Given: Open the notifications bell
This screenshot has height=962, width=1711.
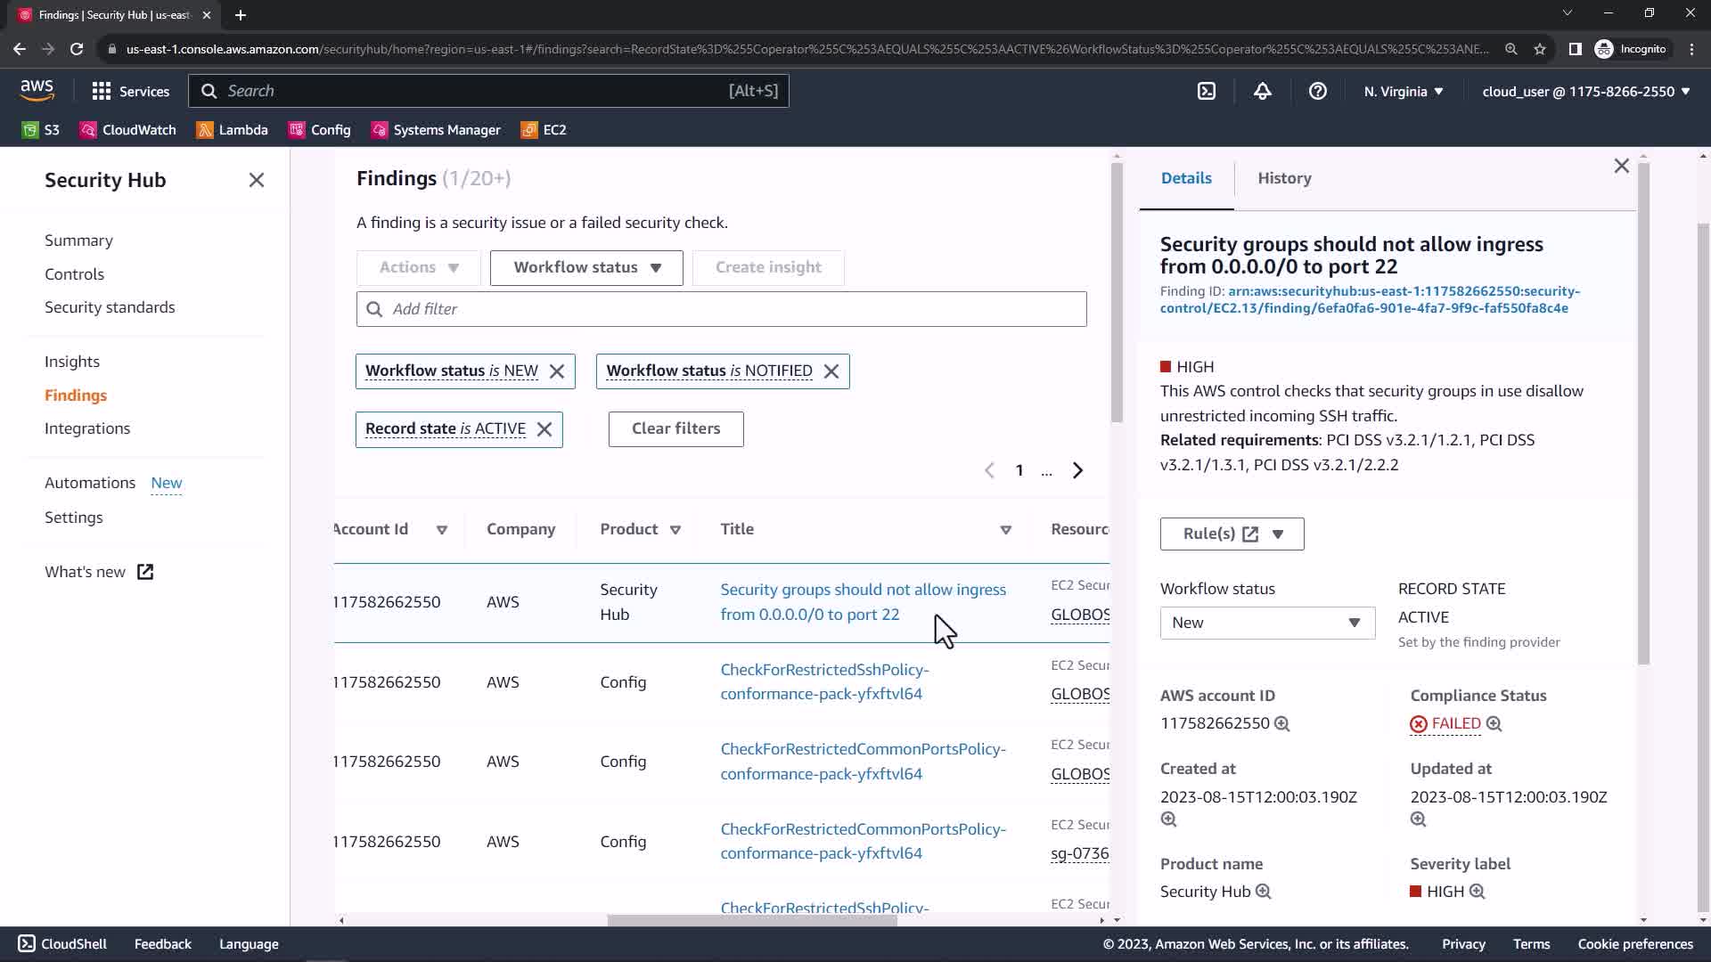Looking at the screenshot, I should 1262,91.
